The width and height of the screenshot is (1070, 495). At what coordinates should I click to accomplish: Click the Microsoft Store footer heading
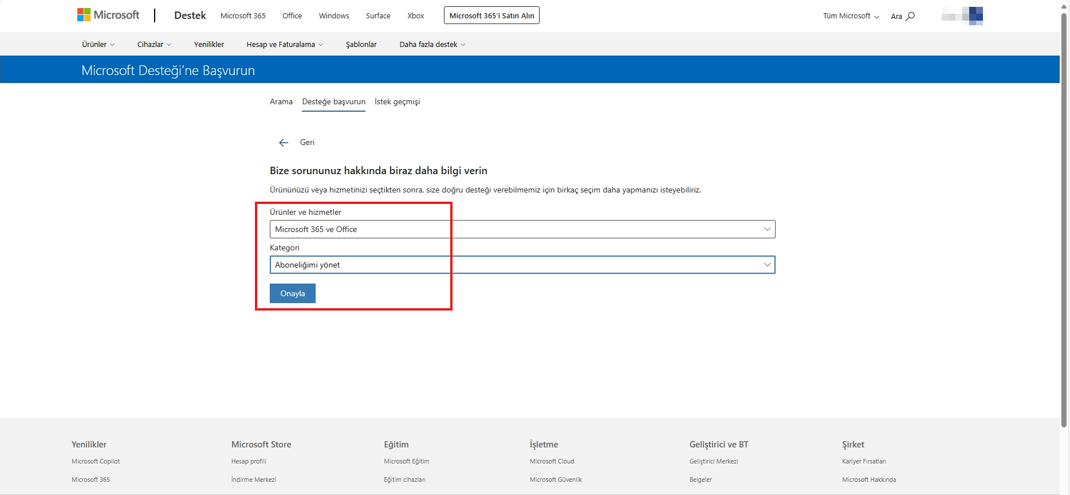click(261, 445)
